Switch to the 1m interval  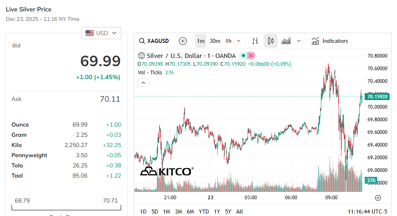pos(201,41)
